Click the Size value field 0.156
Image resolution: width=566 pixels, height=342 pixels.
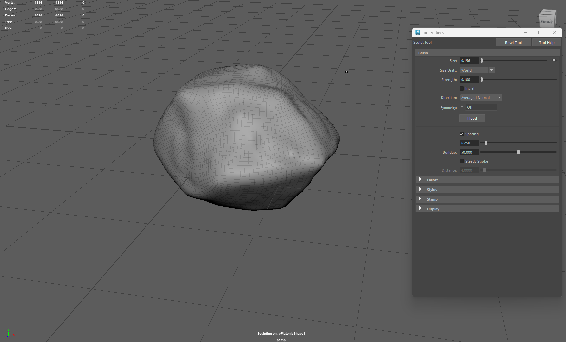(469, 60)
